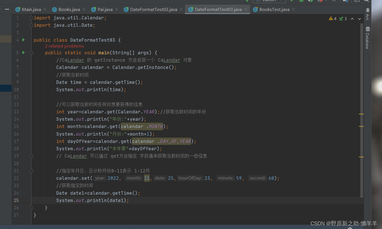Close the BooksTest.java tab
The height and width of the screenshot is (229, 382).
tap(293, 9)
